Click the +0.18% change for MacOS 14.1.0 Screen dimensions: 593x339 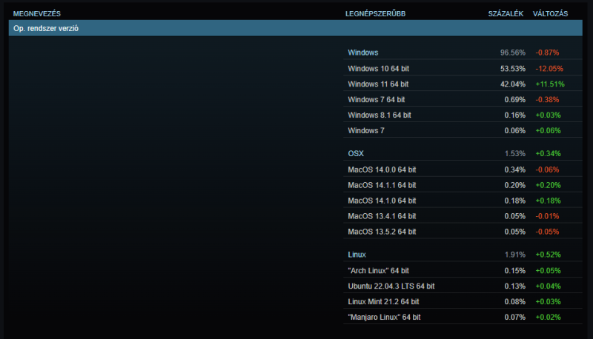(548, 201)
